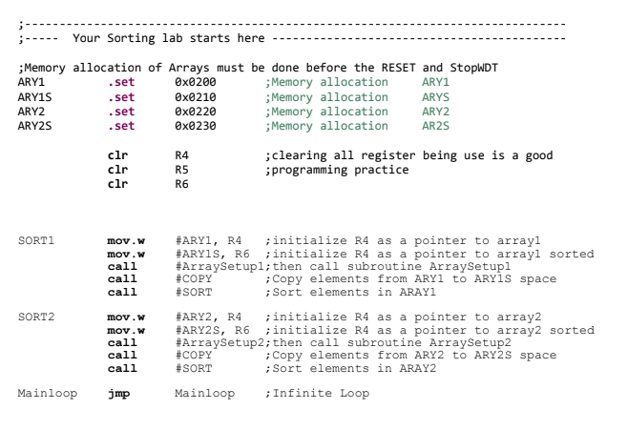Screen dimensions: 628x430
Task: Click the #ArraySetup1 call operand
Action: (220, 266)
